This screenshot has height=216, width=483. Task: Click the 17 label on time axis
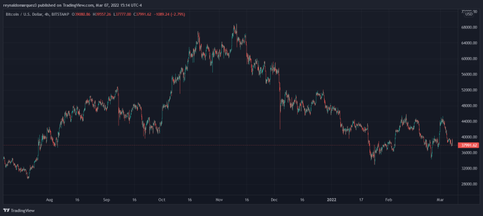tap(361, 200)
